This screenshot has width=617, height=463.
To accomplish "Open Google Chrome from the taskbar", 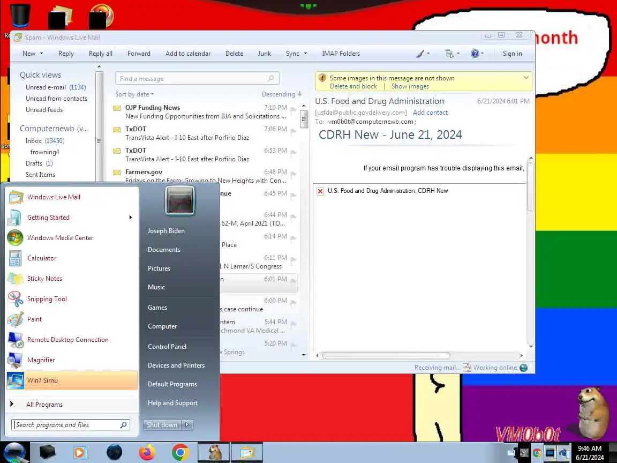I will point(180,453).
